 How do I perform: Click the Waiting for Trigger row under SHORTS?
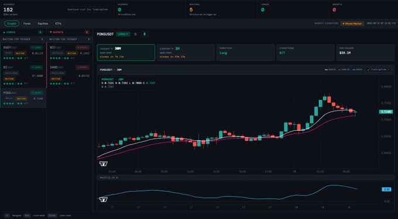70,39
